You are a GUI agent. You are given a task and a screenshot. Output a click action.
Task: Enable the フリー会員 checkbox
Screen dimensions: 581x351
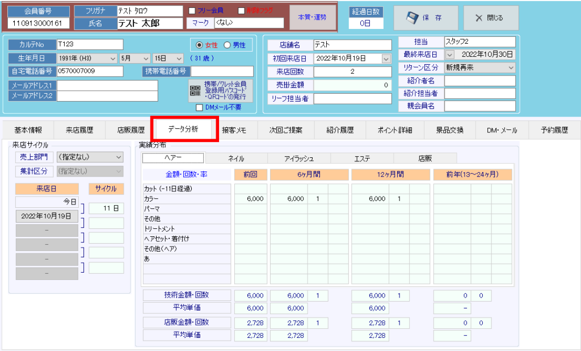click(x=192, y=11)
